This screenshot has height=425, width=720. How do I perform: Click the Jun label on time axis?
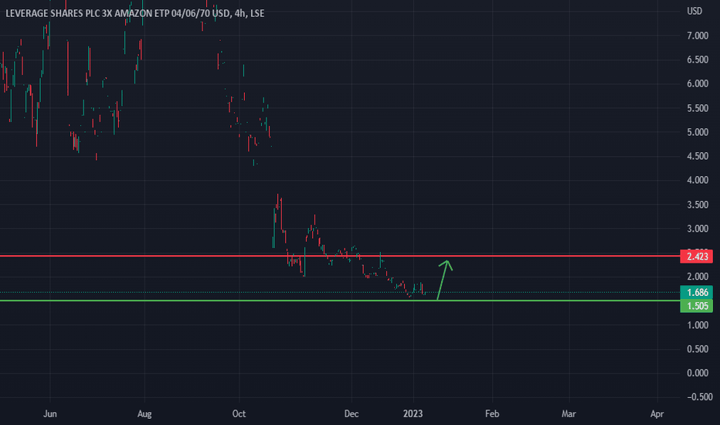[x=50, y=414]
